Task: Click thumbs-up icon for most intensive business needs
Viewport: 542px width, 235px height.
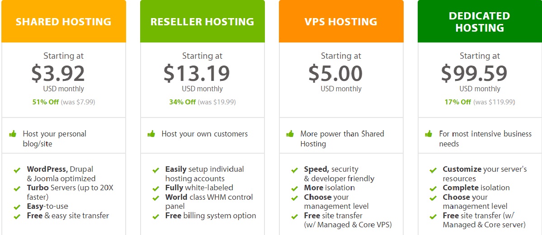Action: click(x=429, y=134)
